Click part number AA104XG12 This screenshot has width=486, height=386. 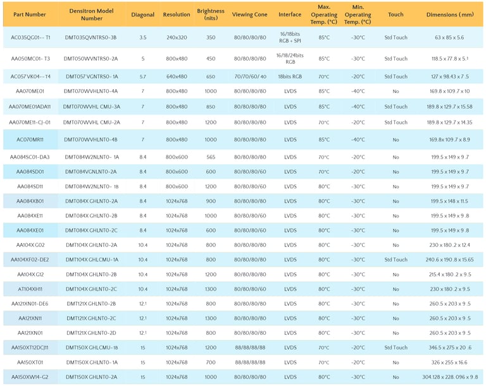point(30,274)
